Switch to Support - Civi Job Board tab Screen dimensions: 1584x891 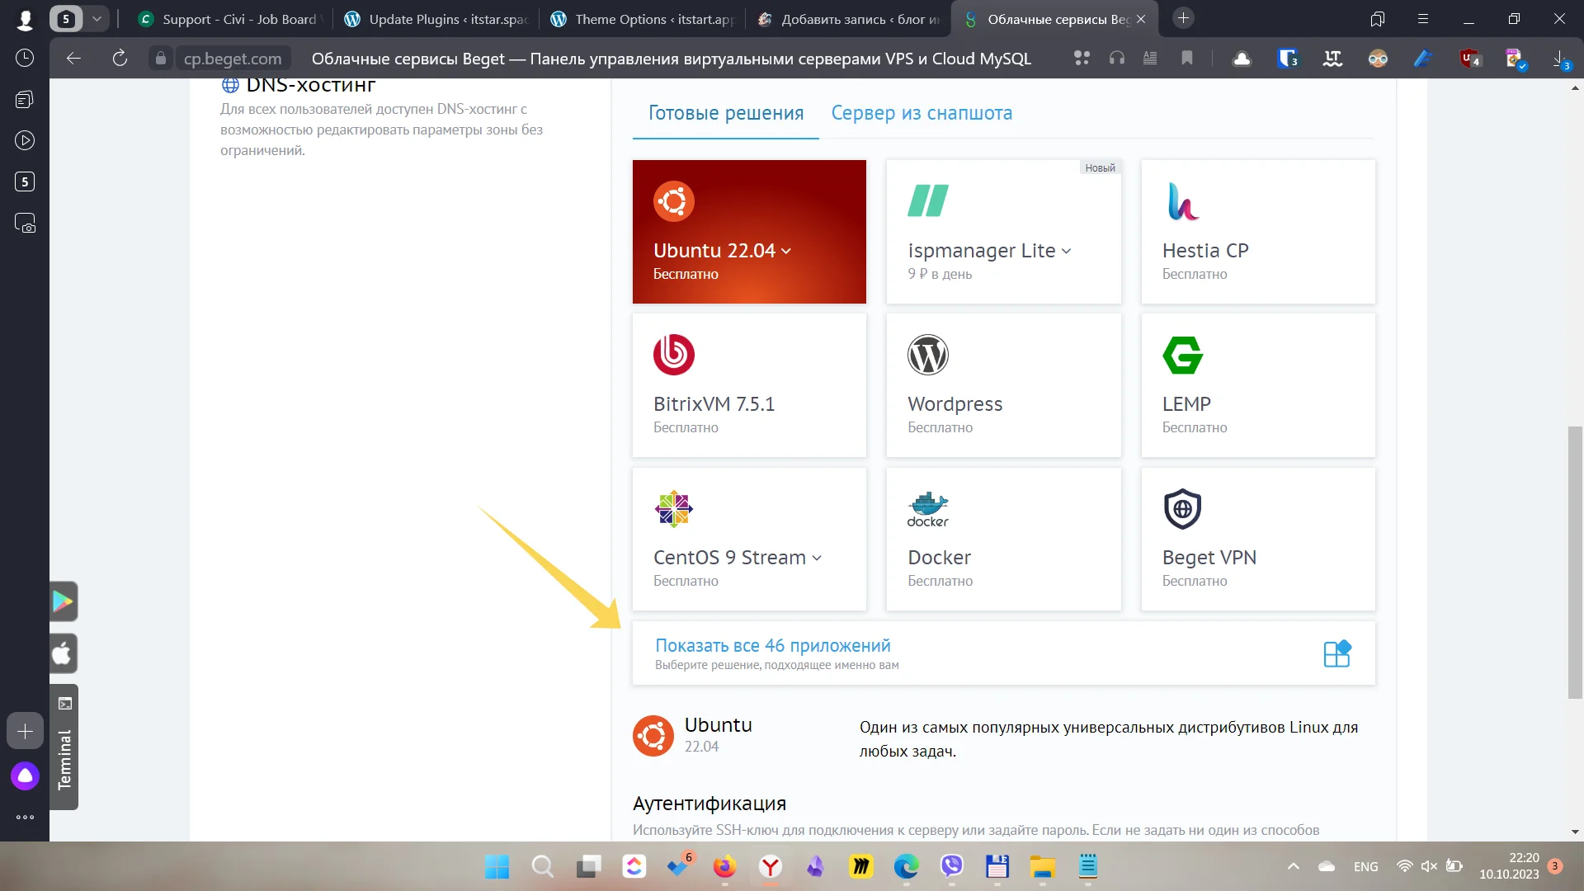click(229, 18)
